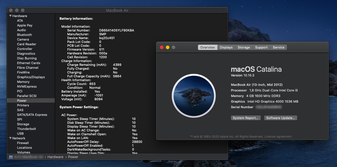This screenshot has width=337, height=167.
Task: Open the License Agreement link
Action: (x=278, y=136)
